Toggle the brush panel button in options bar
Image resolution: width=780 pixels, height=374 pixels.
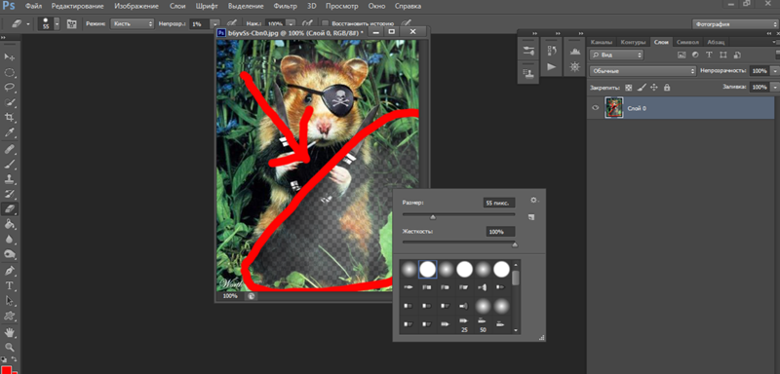tap(71, 23)
